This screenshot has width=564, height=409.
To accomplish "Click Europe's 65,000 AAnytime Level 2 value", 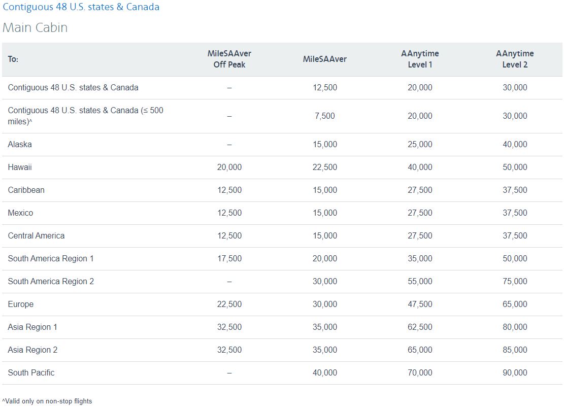I will [515, 304].
